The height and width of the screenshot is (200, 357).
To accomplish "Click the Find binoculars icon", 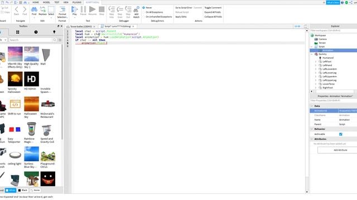I will click(x=34, y=9).
